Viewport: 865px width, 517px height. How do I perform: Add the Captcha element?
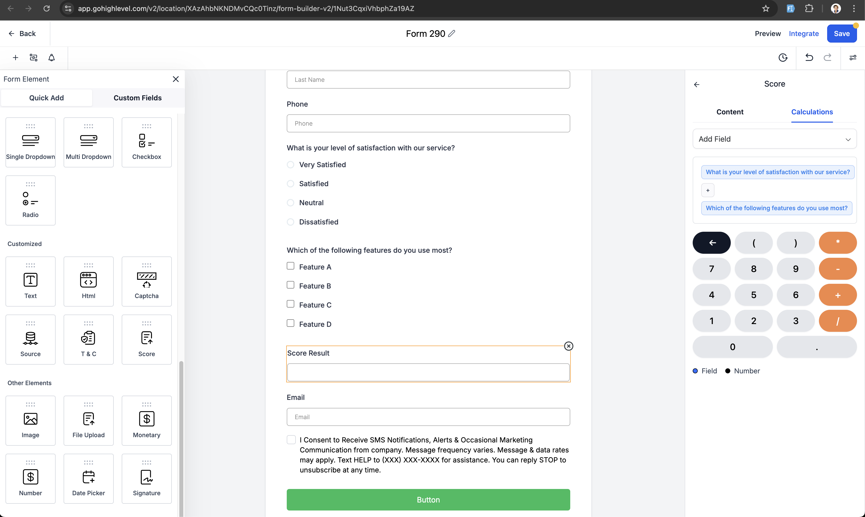coord(147,282)
